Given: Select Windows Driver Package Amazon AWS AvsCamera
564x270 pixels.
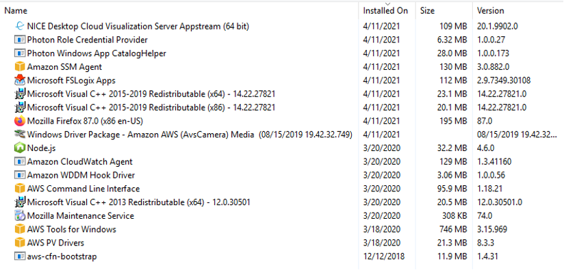Looking at the screenshot, I should 190,135.
